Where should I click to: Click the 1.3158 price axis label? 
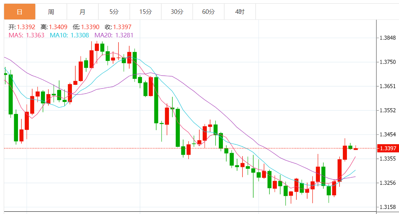387,207
